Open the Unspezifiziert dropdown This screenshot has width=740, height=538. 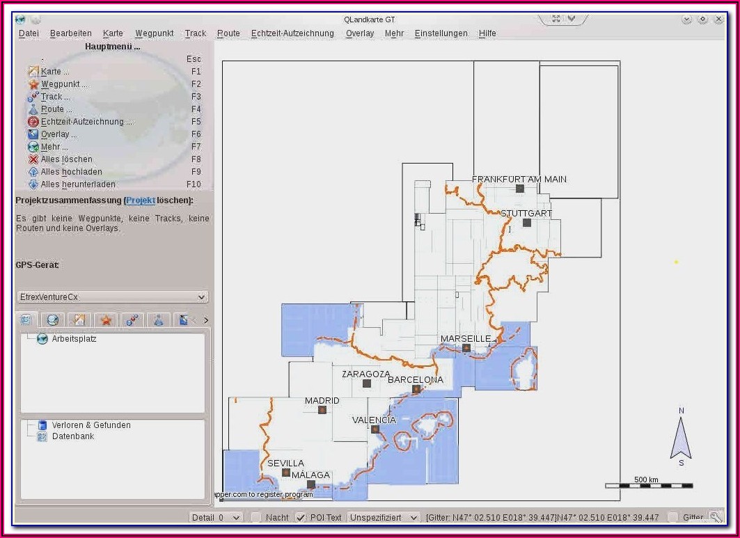pos(384,517)
